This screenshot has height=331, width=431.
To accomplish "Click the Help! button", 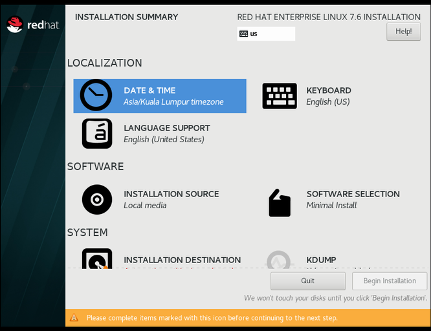I will [404, 32].
